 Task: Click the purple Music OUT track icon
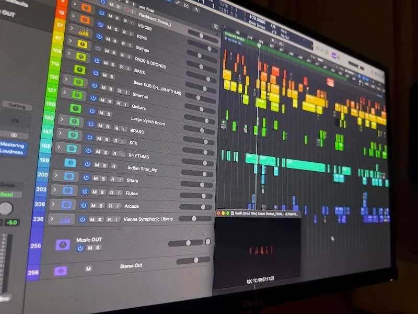63,244
